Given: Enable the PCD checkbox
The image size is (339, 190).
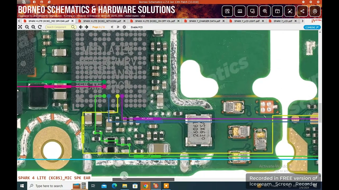Looking at the screenshot, I should (129, 27).
